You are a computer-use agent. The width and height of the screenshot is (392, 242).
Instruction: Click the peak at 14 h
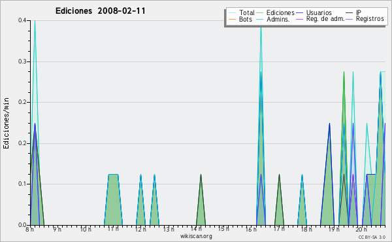(x=201, y=175)
